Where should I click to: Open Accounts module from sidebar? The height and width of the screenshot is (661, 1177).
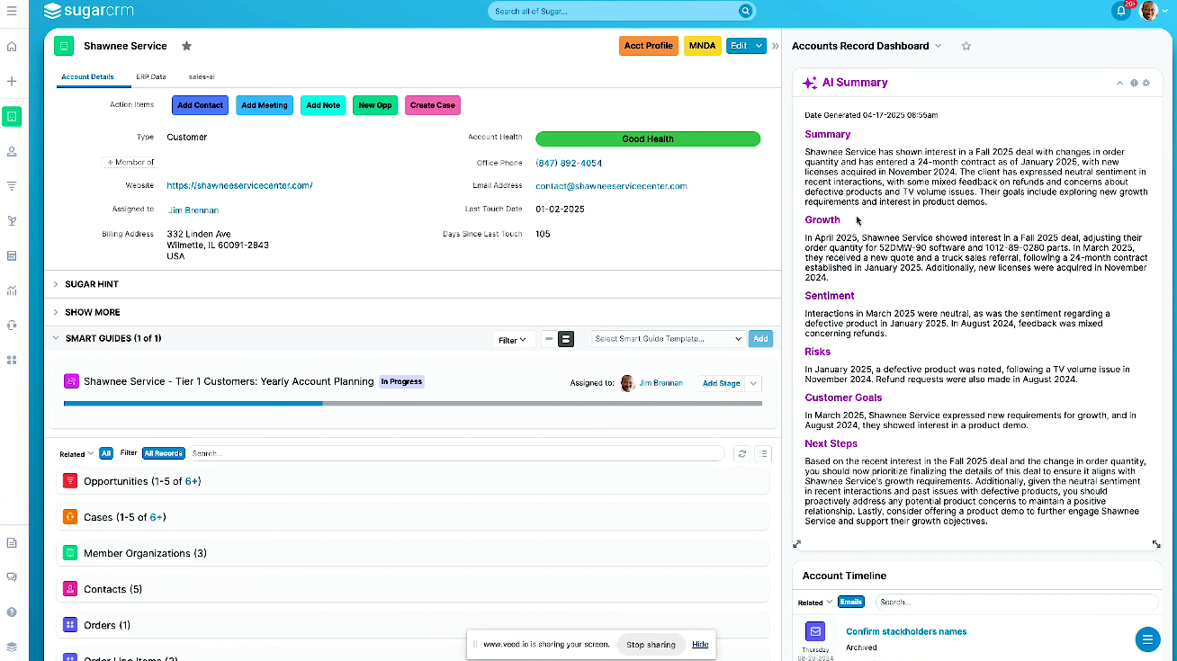pyautogui.click(x=12, y=116)
